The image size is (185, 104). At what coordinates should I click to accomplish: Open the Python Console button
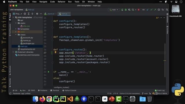pos(69,90)
